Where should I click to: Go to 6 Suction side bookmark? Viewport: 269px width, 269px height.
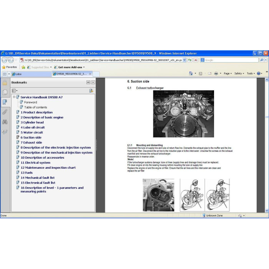[31, 138]
